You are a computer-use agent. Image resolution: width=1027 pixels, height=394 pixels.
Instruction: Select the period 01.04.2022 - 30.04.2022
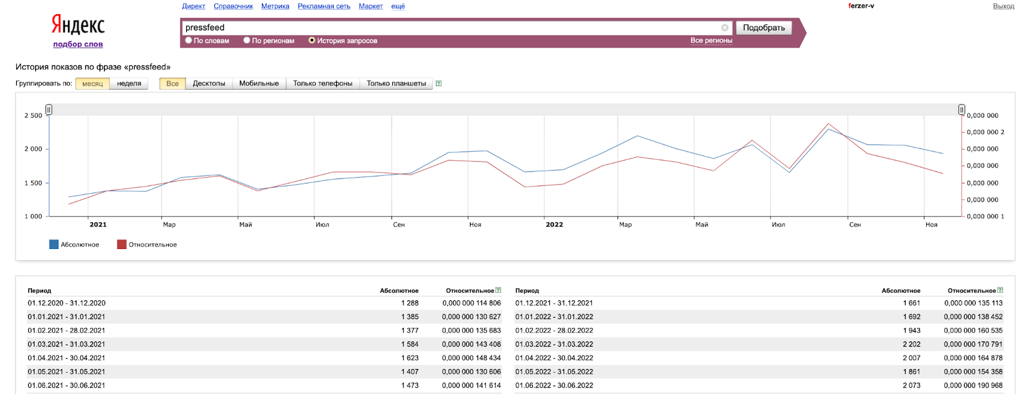tap(555, 358)
